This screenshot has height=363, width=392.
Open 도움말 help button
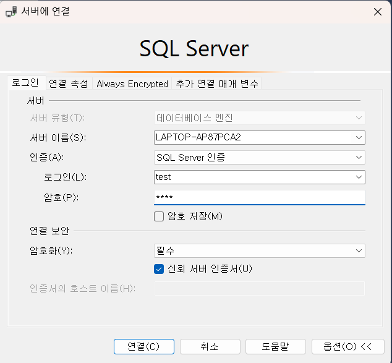[276, 346]
